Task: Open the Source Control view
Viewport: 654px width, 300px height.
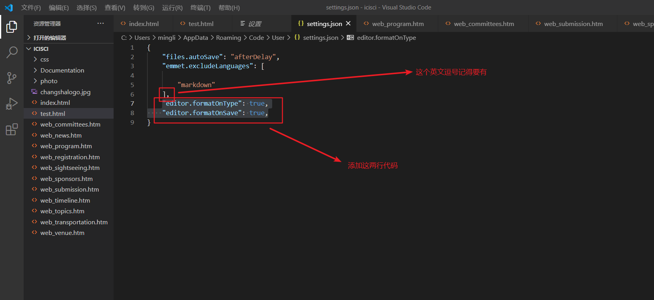Action: tap(12, 78)
